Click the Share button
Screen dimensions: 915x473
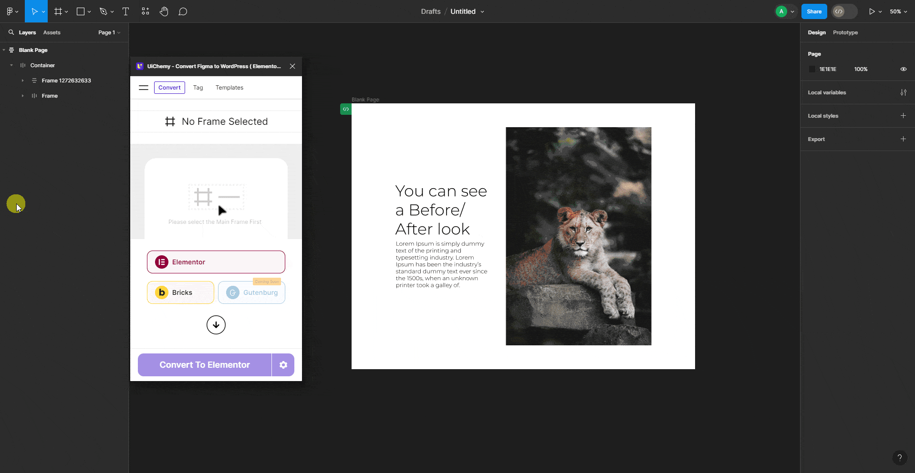814,11
